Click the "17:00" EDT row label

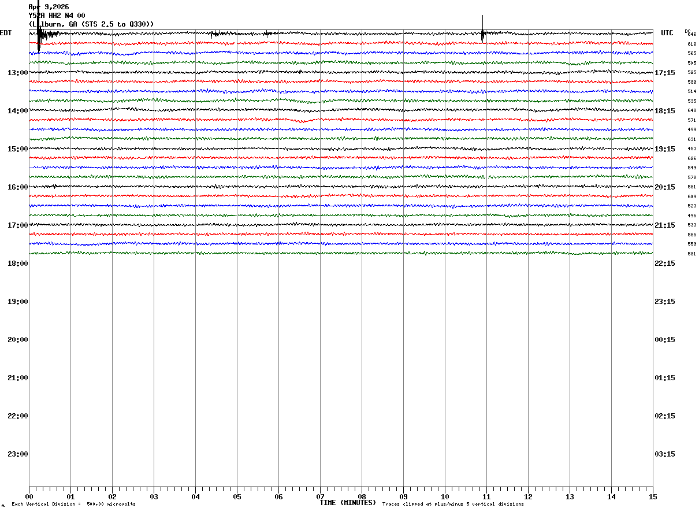[18, 225]
